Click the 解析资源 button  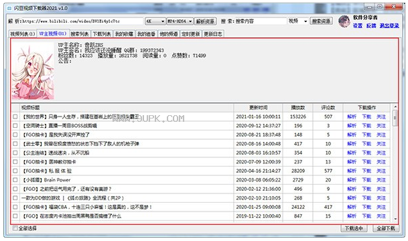[x=205, y=21]
